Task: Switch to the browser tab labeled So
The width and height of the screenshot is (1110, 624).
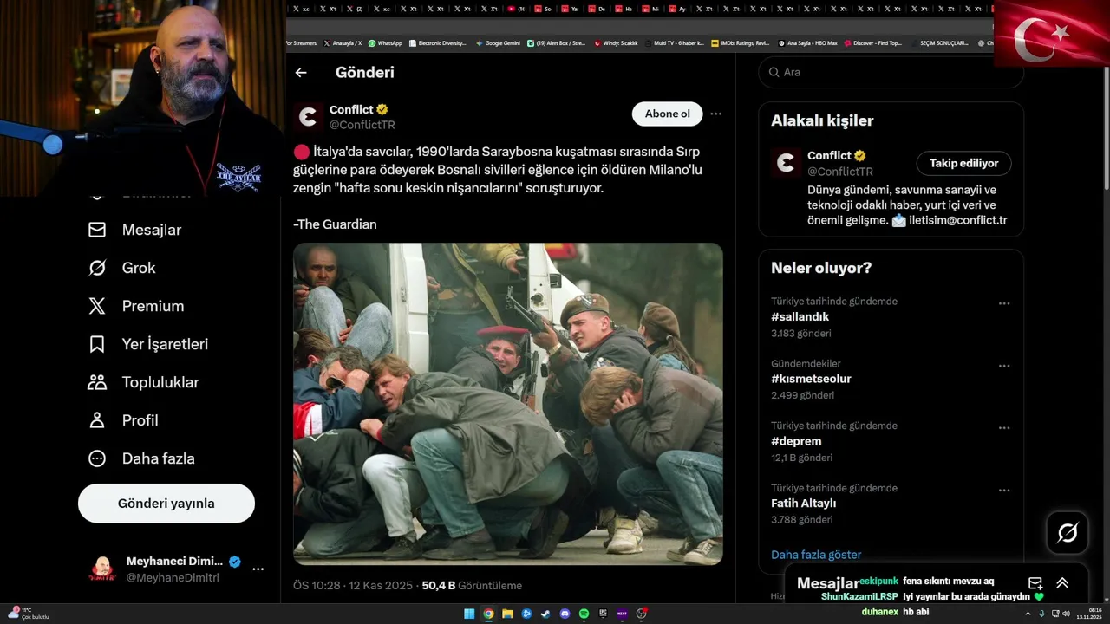Action: [545, 9]
